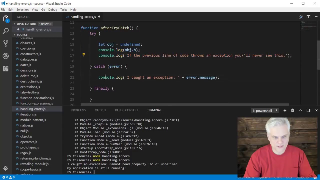Close the terminal panel
Viewport: 320px width, 180px height.
point(316,110)
